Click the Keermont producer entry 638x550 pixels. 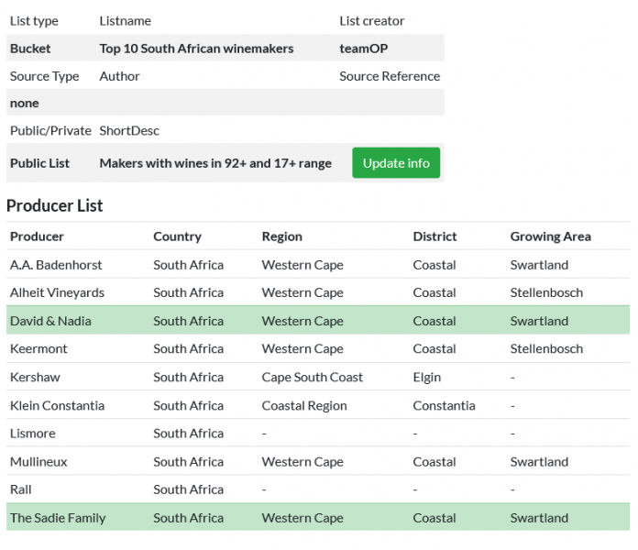(38, 348)
